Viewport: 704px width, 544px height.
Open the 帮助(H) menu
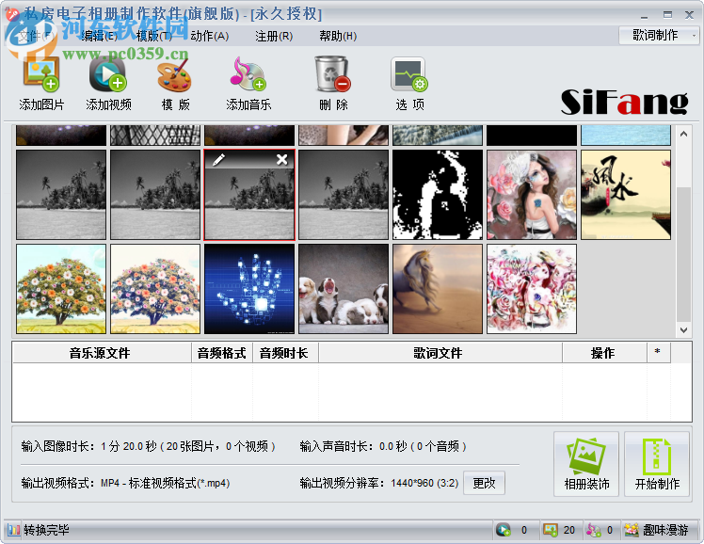pyautogui.click(x=338, y=36)
